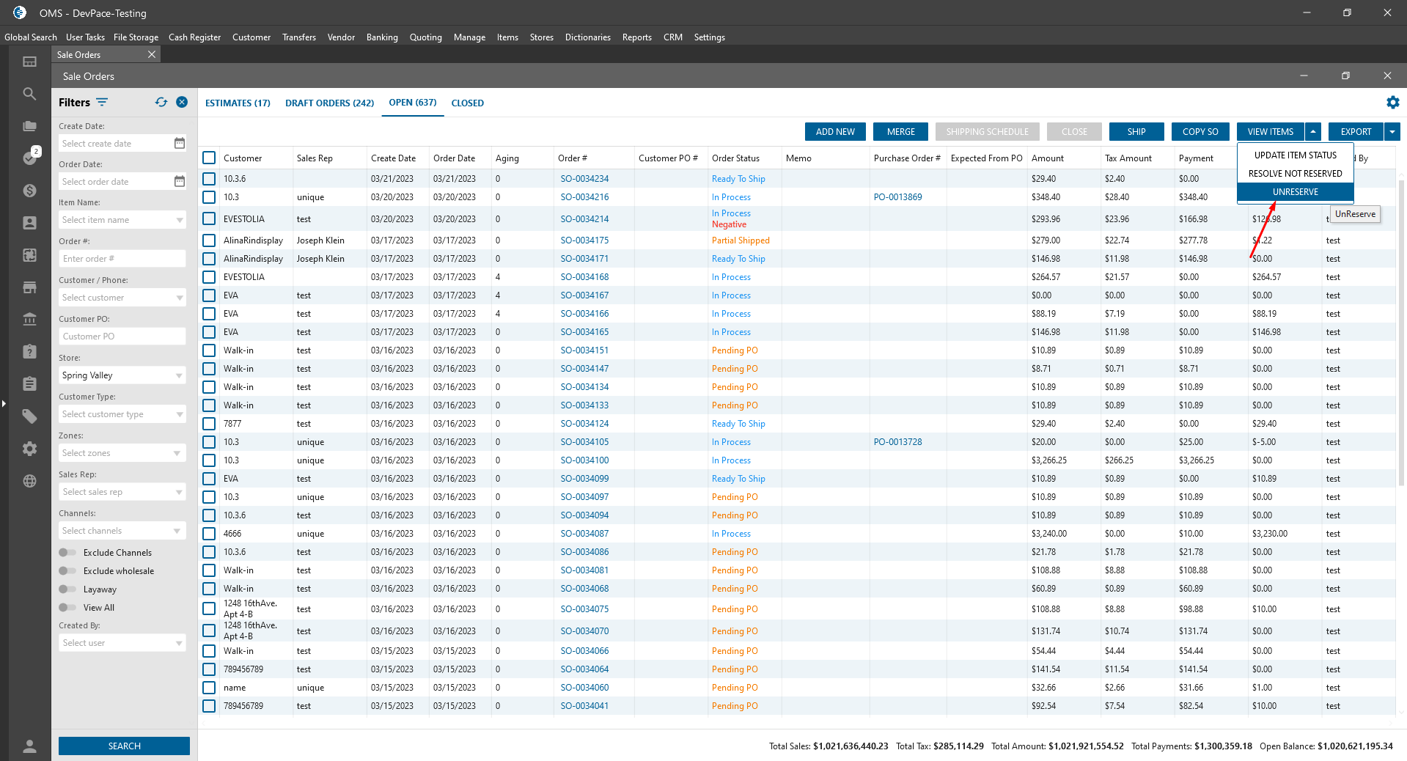The image size is (1407, 761).
Task: Expand the Export button dropdown arrow
Action: pos(1392,132)
